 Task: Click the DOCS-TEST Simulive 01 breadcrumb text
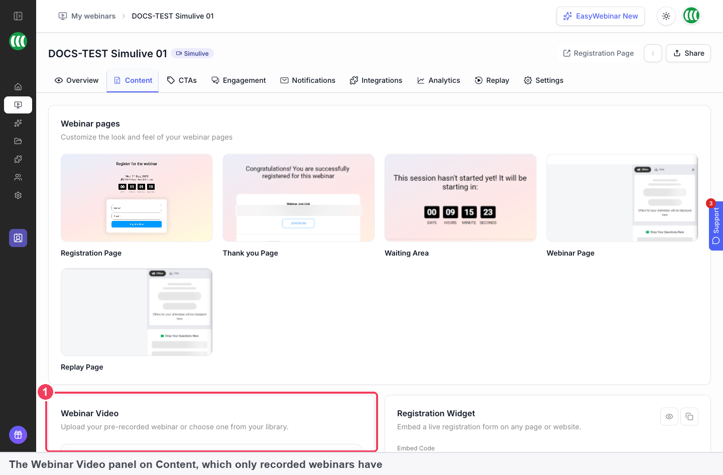(x=173, y=16)
